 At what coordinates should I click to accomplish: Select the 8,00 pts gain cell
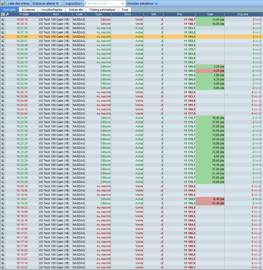click(210, 156)
